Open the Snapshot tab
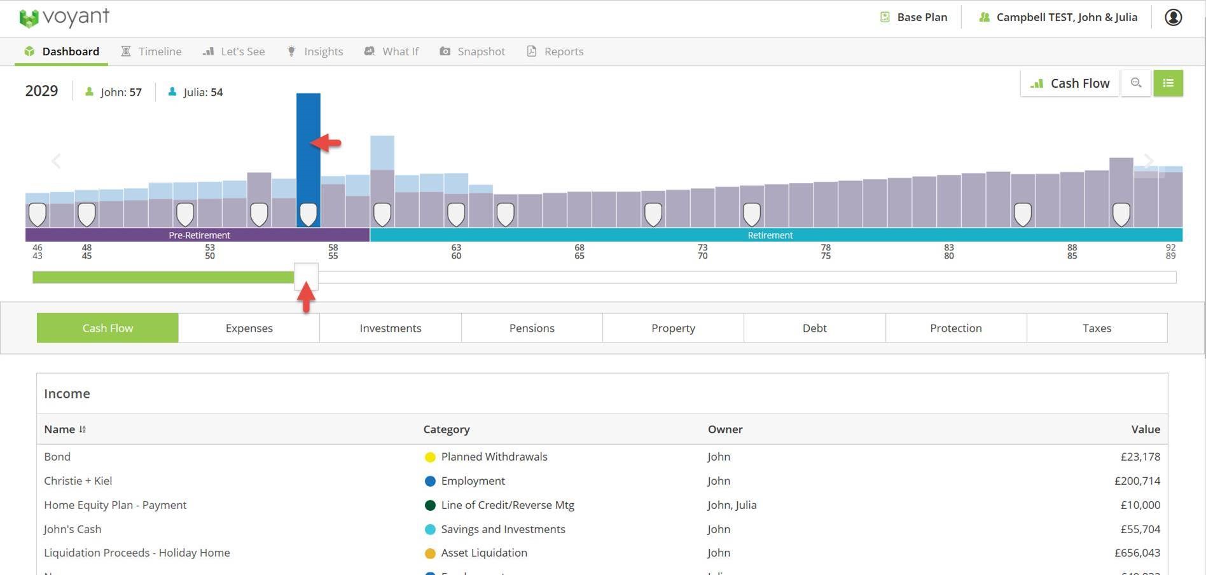The height and width of the screenshot is (575, 1206). point(473,51)
